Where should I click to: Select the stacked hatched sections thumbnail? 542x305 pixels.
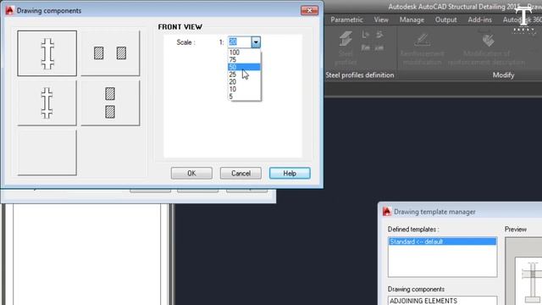tap(110, 103)
